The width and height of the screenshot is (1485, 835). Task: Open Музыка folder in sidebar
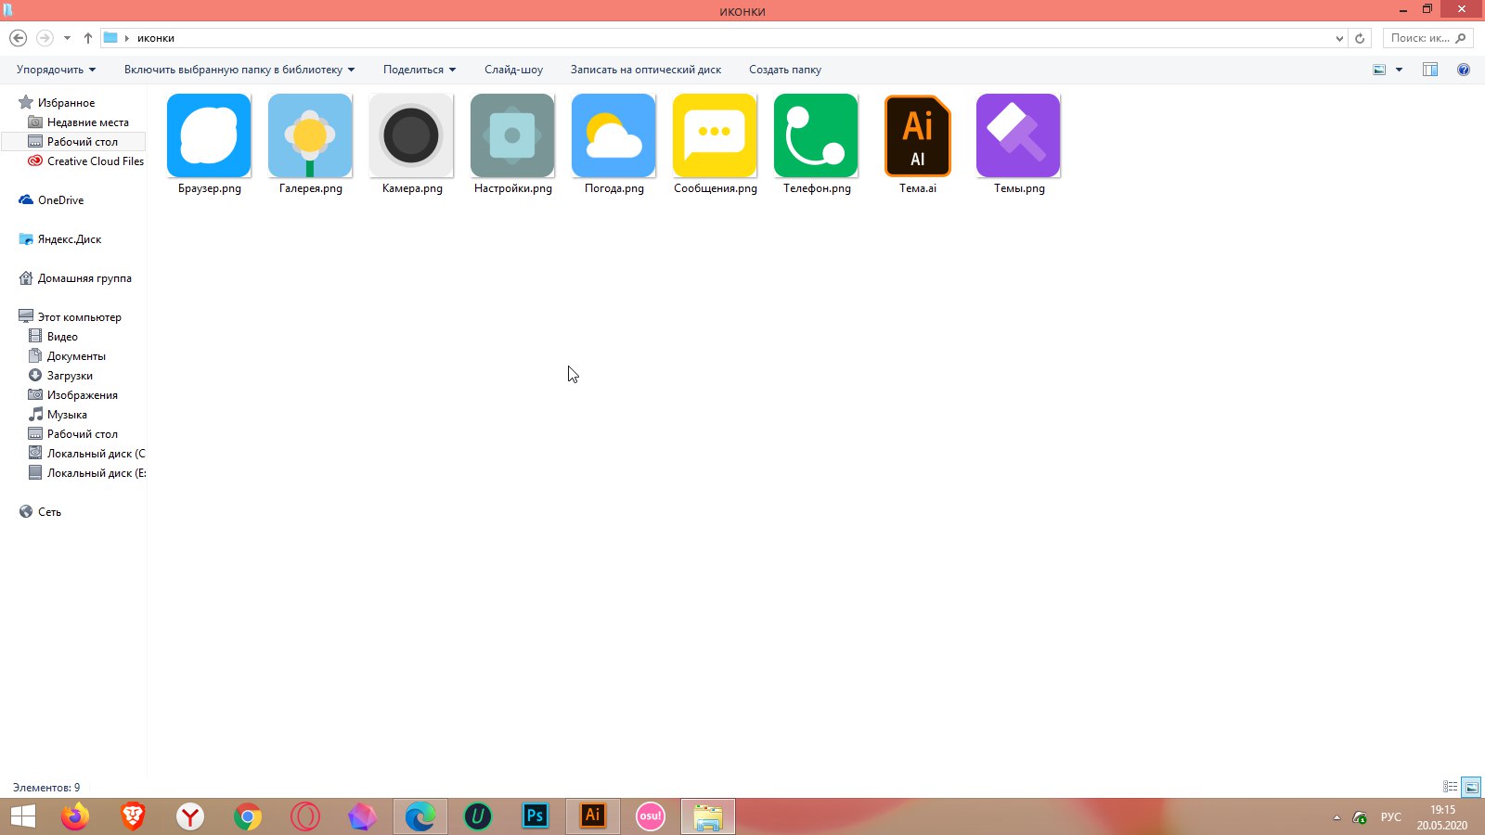(67, 415)
